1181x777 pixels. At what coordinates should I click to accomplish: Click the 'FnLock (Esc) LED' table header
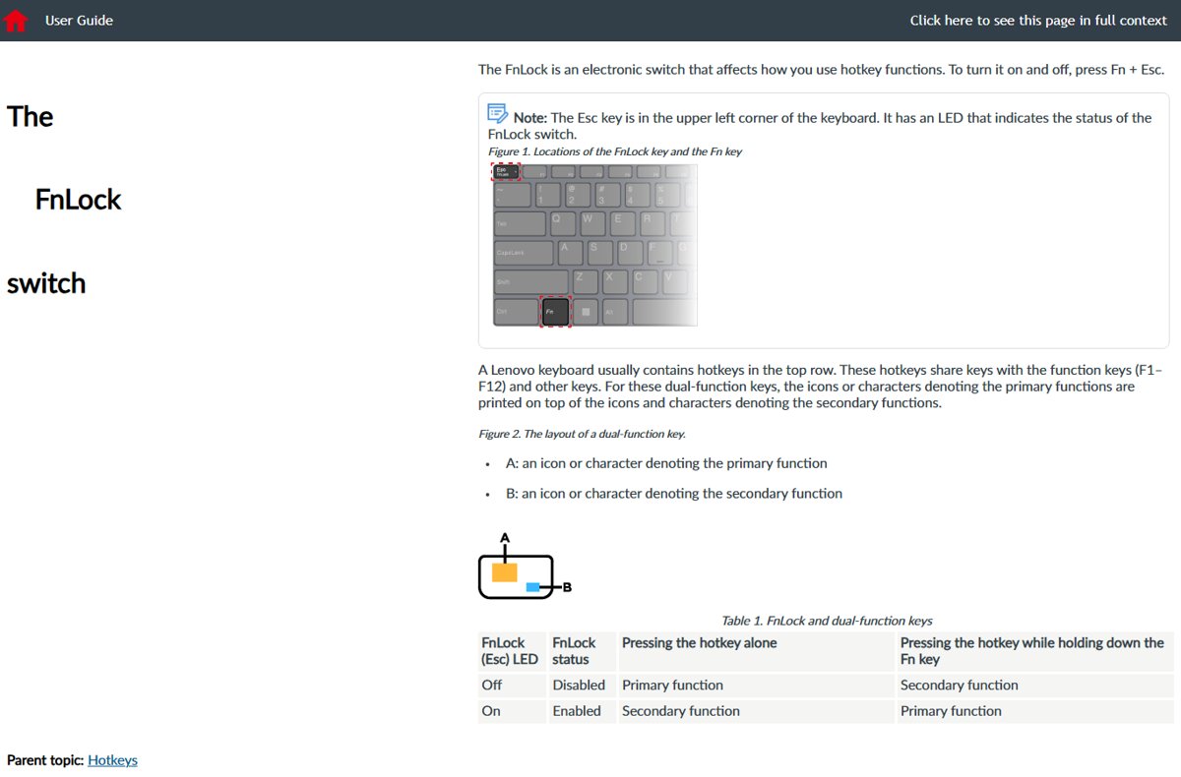tap(512, 651)
